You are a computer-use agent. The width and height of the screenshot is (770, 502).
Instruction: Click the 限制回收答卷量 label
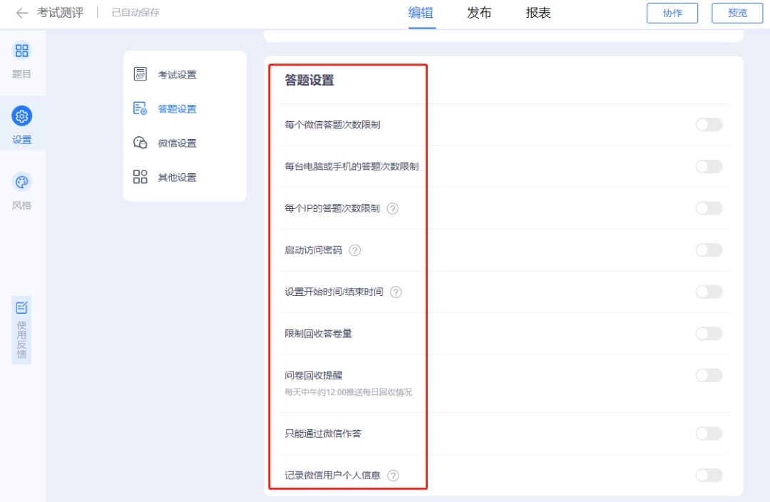[x=318, y=334]
